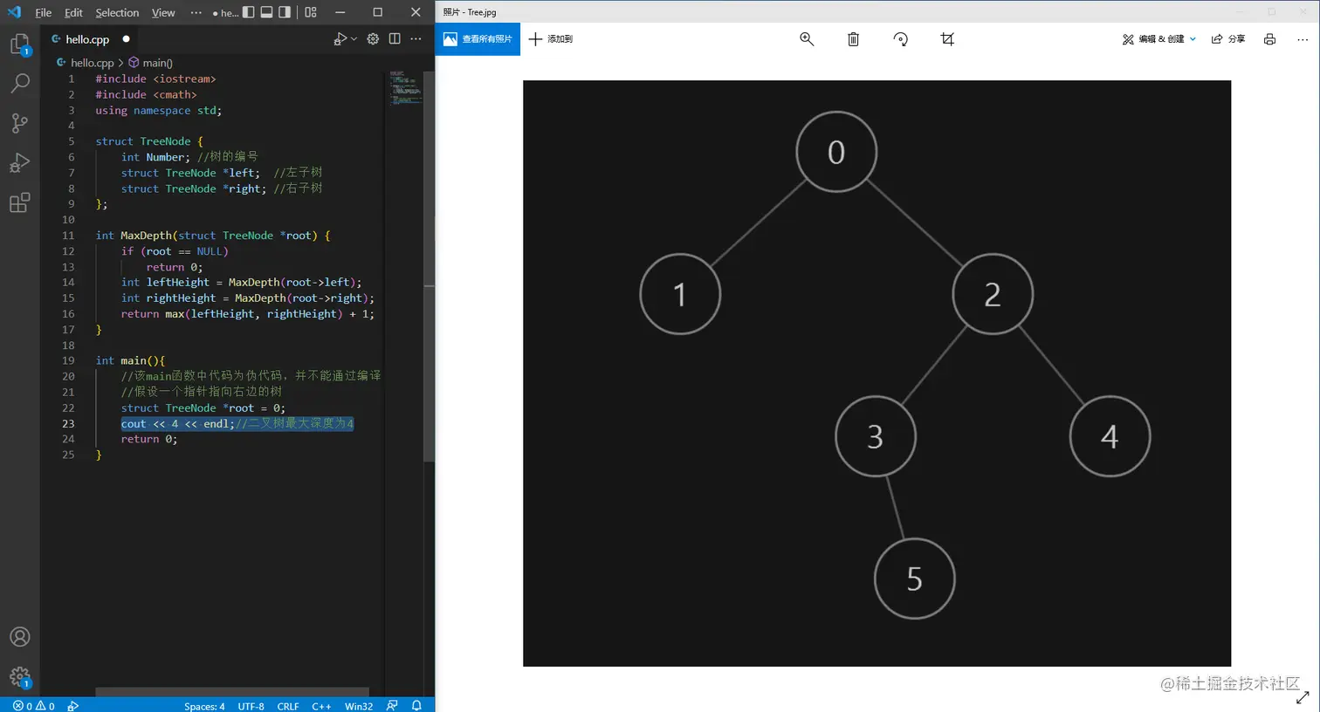Rotate the photo in Photos app
The height and width of the screenshot is (712, 1320).
tap(901, 39)
